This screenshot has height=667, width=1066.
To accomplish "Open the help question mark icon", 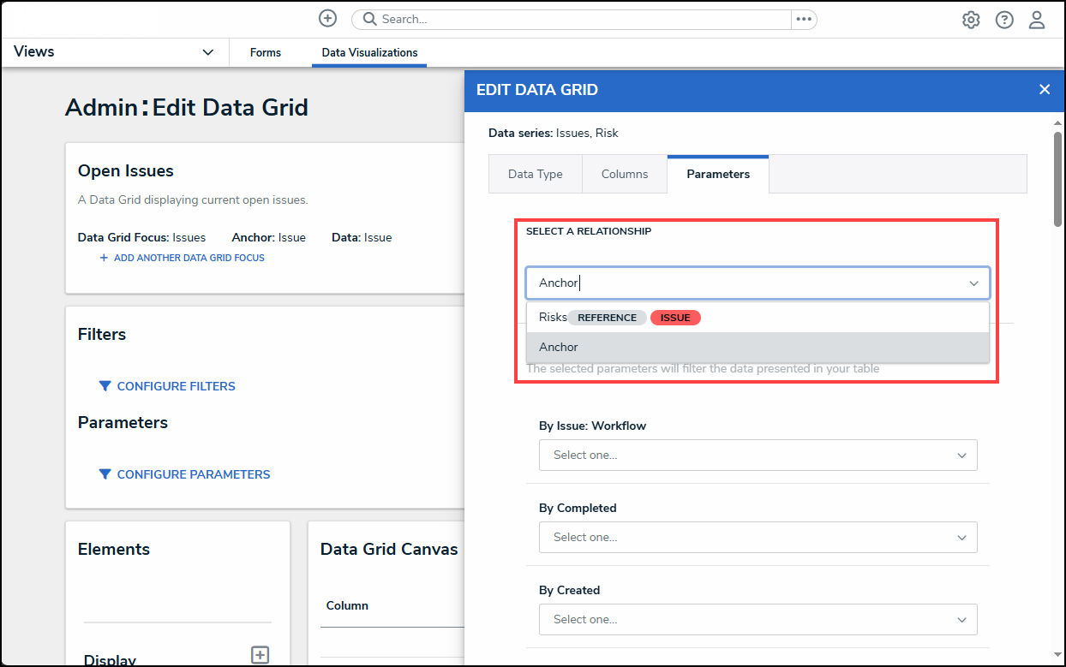I will coord(1004,20).
